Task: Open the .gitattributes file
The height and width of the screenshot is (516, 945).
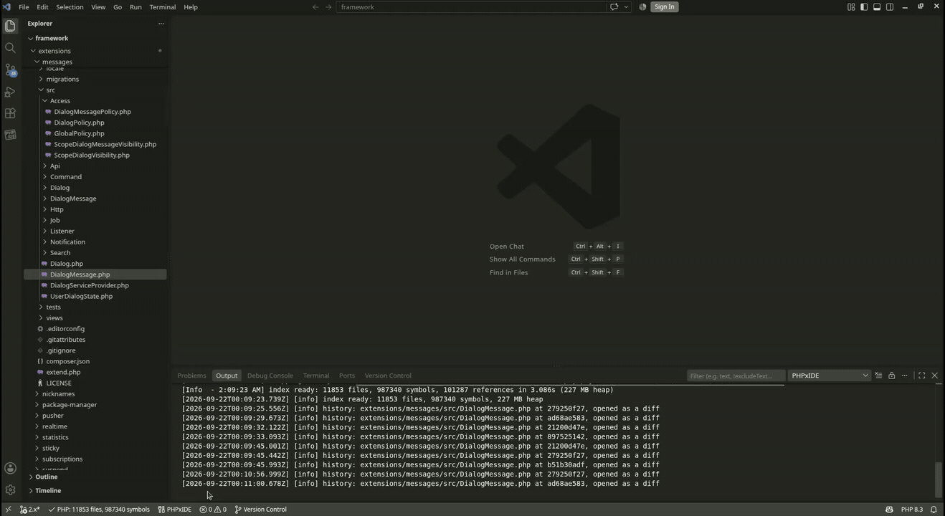Action: [66, 340]
